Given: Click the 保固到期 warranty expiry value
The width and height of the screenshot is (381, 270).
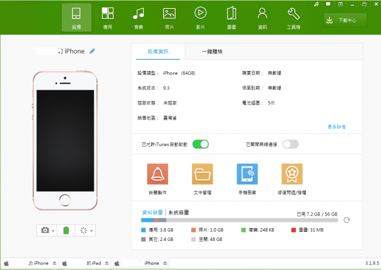Looking at the screenshot, I should point(275,88).
